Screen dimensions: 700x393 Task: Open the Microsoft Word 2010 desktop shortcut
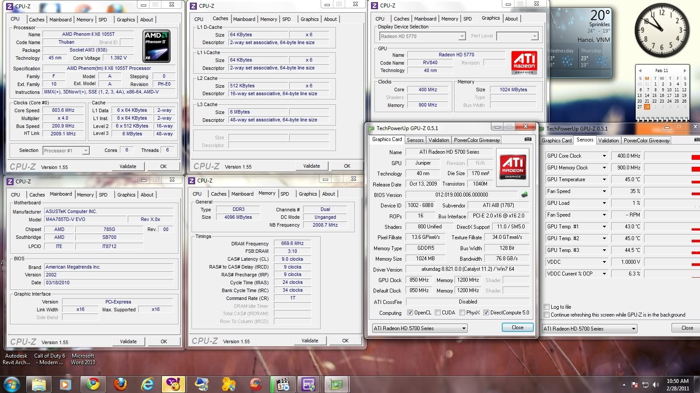(83, 359)
